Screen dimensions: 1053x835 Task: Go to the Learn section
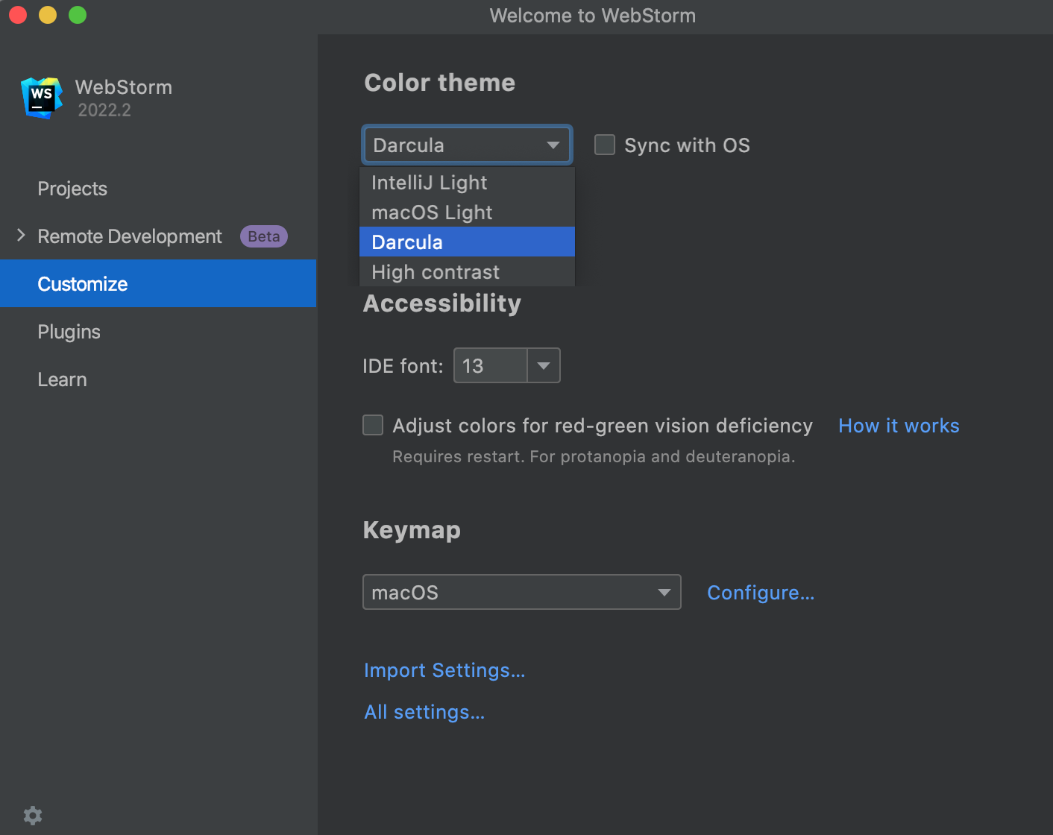point(62,379)
